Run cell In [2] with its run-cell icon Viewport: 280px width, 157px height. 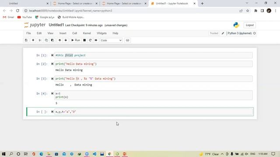[52, 64]
